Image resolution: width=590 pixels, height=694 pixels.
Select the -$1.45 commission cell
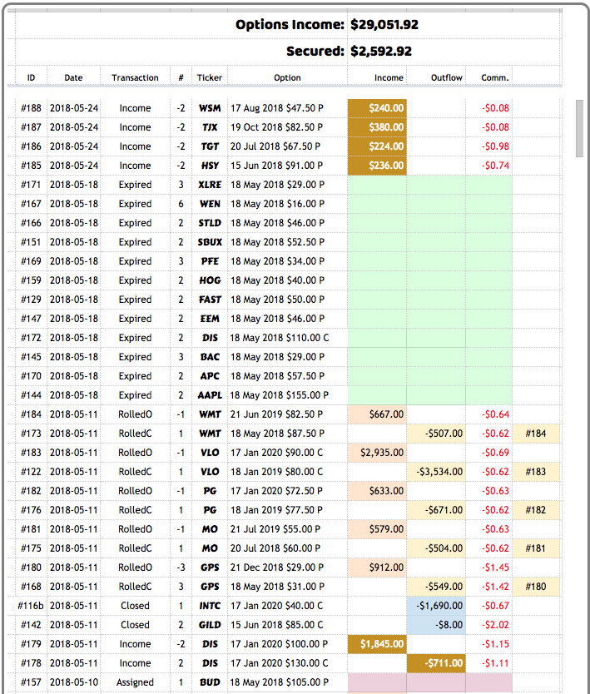pyautogui.click(x=489, y=568)
